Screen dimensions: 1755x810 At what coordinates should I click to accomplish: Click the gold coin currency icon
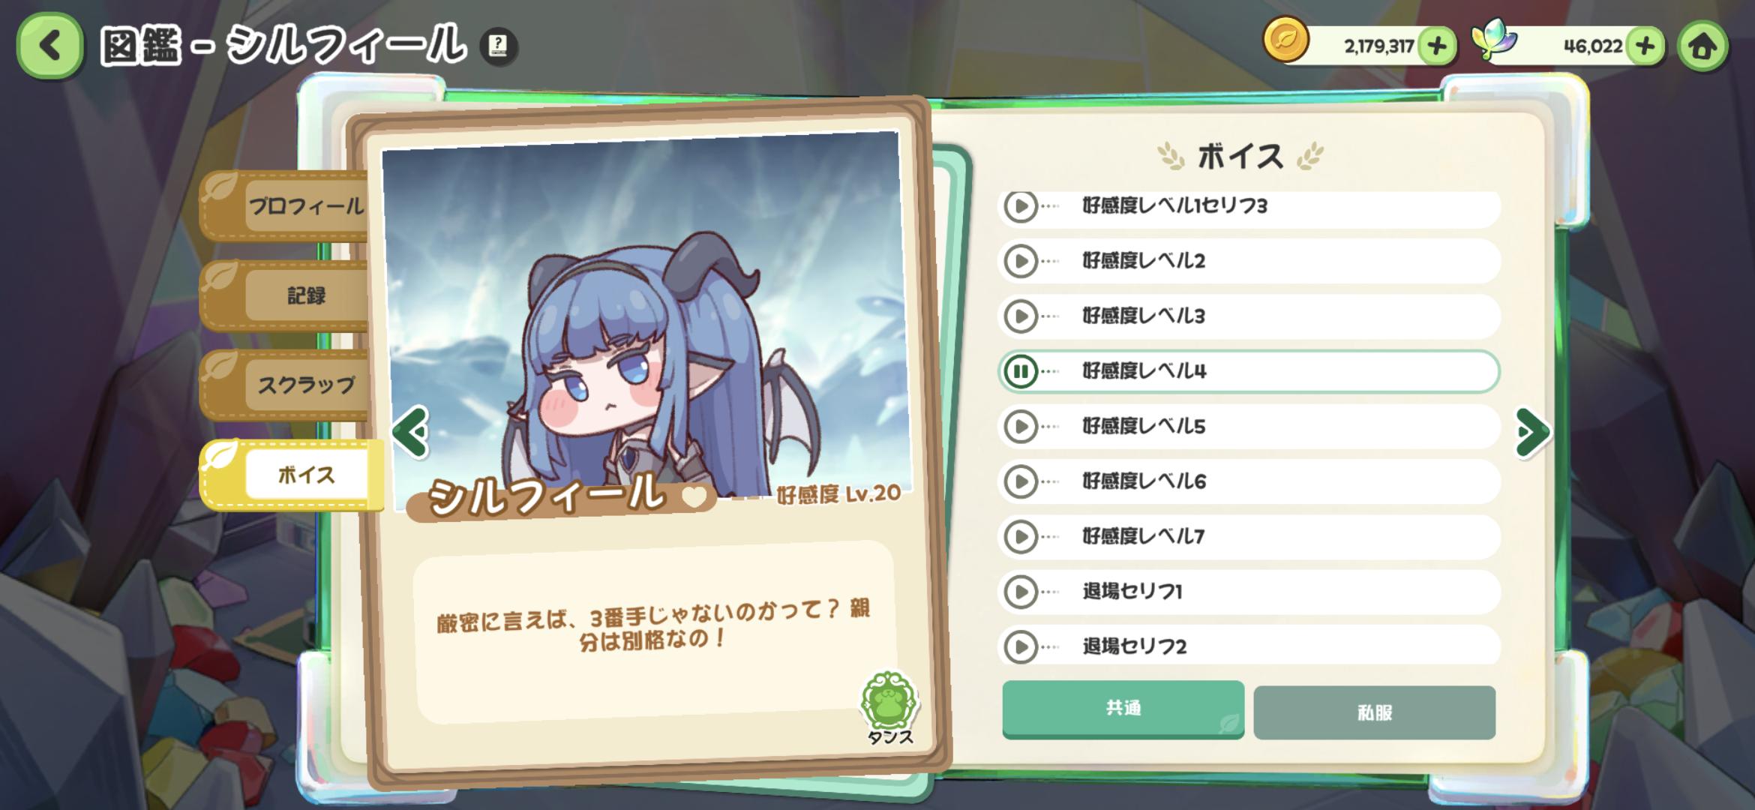[1285, 40]
